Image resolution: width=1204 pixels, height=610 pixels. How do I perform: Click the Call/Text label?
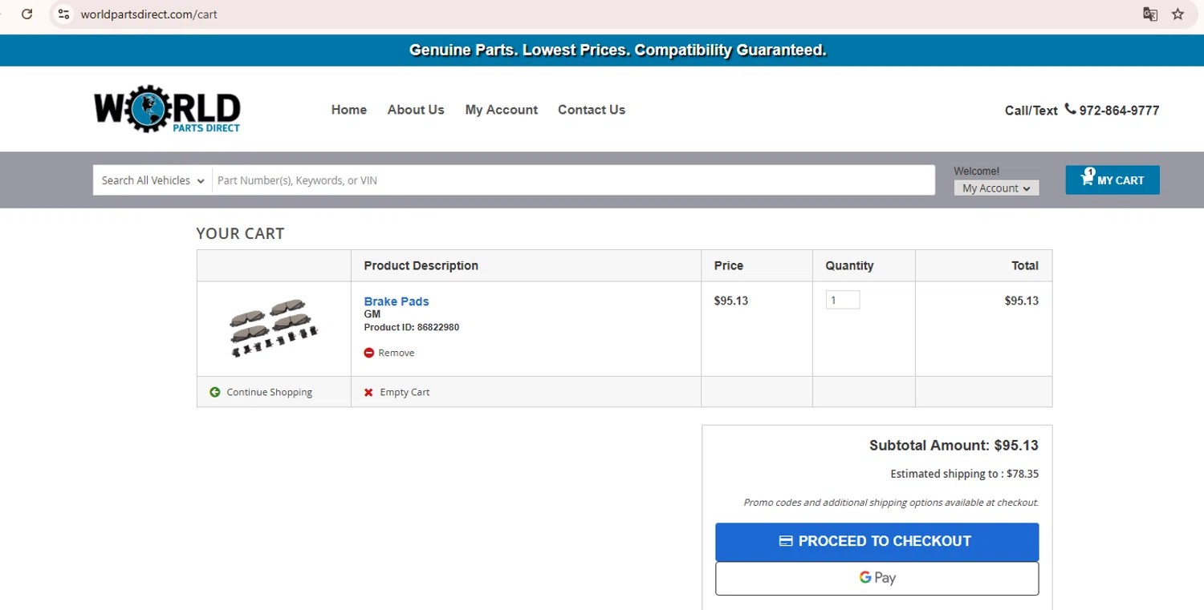[x=1031, y=111]
